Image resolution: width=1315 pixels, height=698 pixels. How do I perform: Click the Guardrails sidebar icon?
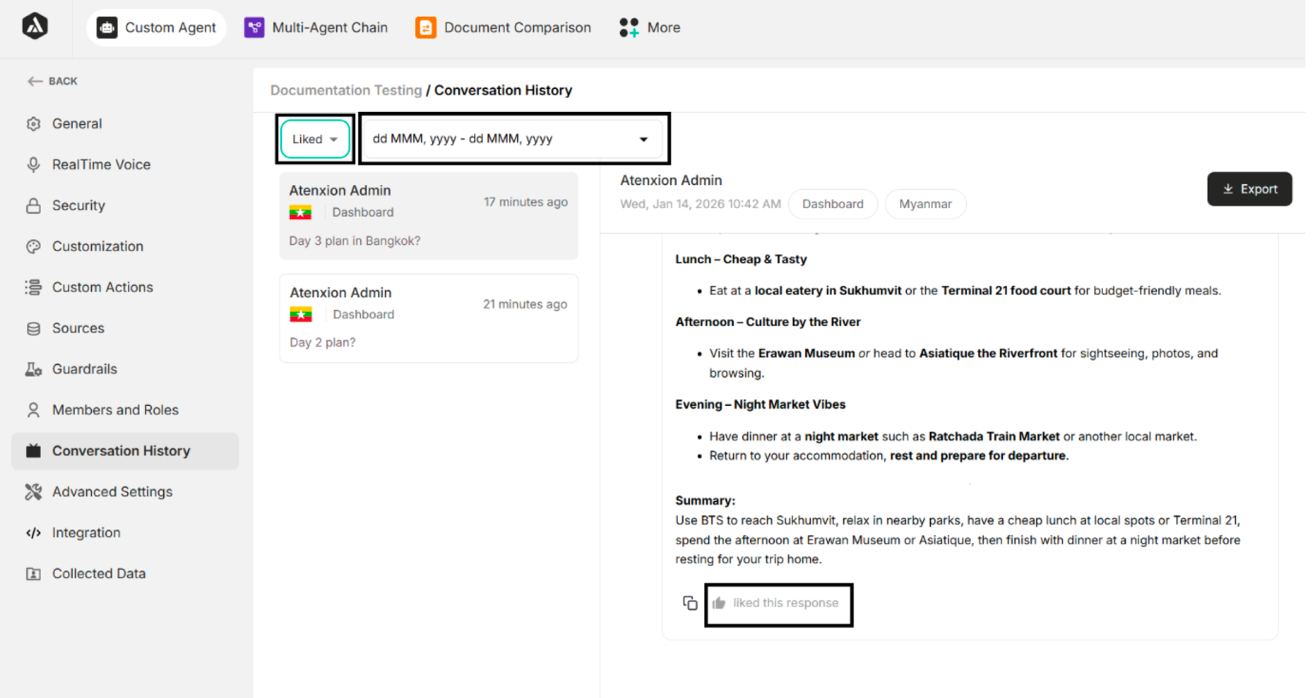tap(33, 369)
